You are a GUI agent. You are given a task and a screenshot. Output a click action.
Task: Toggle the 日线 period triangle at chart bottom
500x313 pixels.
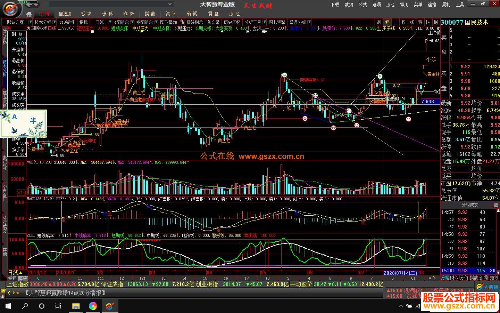click(20, 273)
